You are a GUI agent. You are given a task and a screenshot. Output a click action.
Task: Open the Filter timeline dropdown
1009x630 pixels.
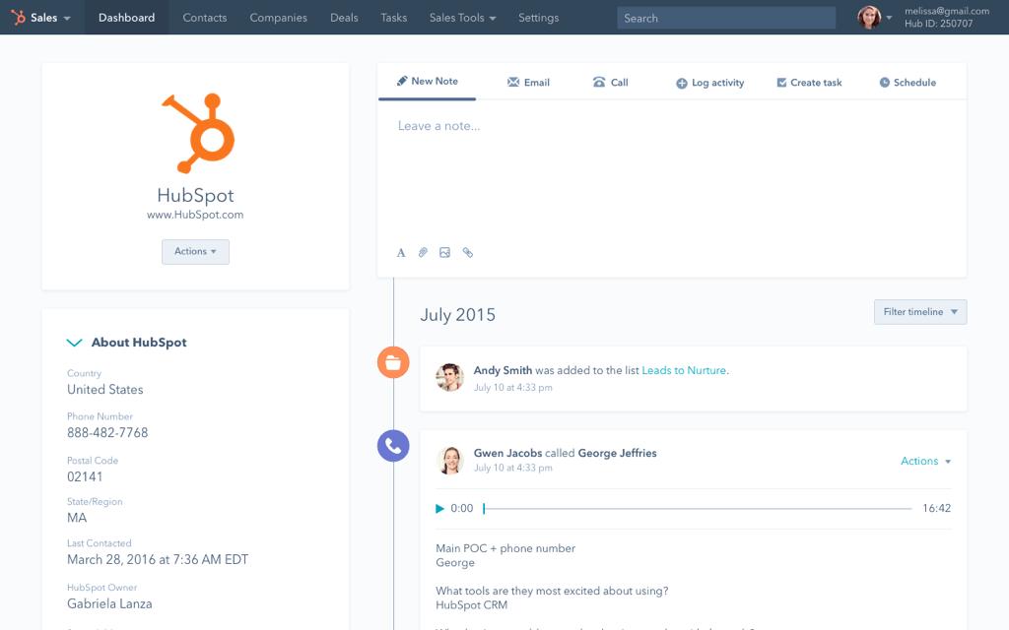tap(920, 312)
